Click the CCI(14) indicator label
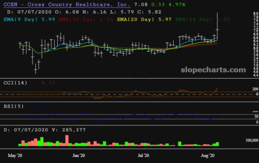This screenshot has height=163, width=259. click(x=15, y=83)
